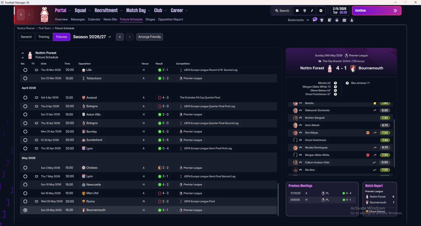Select the Tottenham fixture radio button
The width and height of the screenshot is (421, 226).
(25, 79)
